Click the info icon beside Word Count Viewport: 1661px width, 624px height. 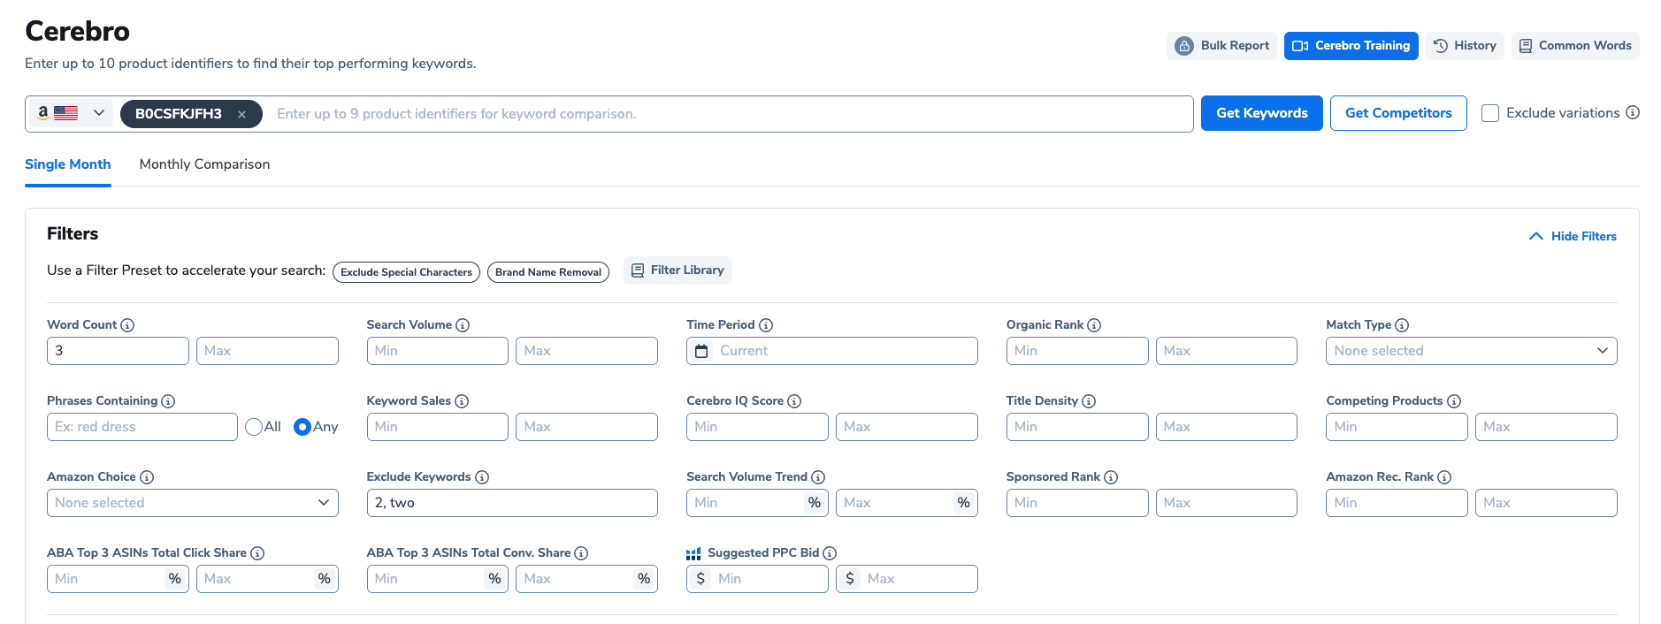click(127, 325)
